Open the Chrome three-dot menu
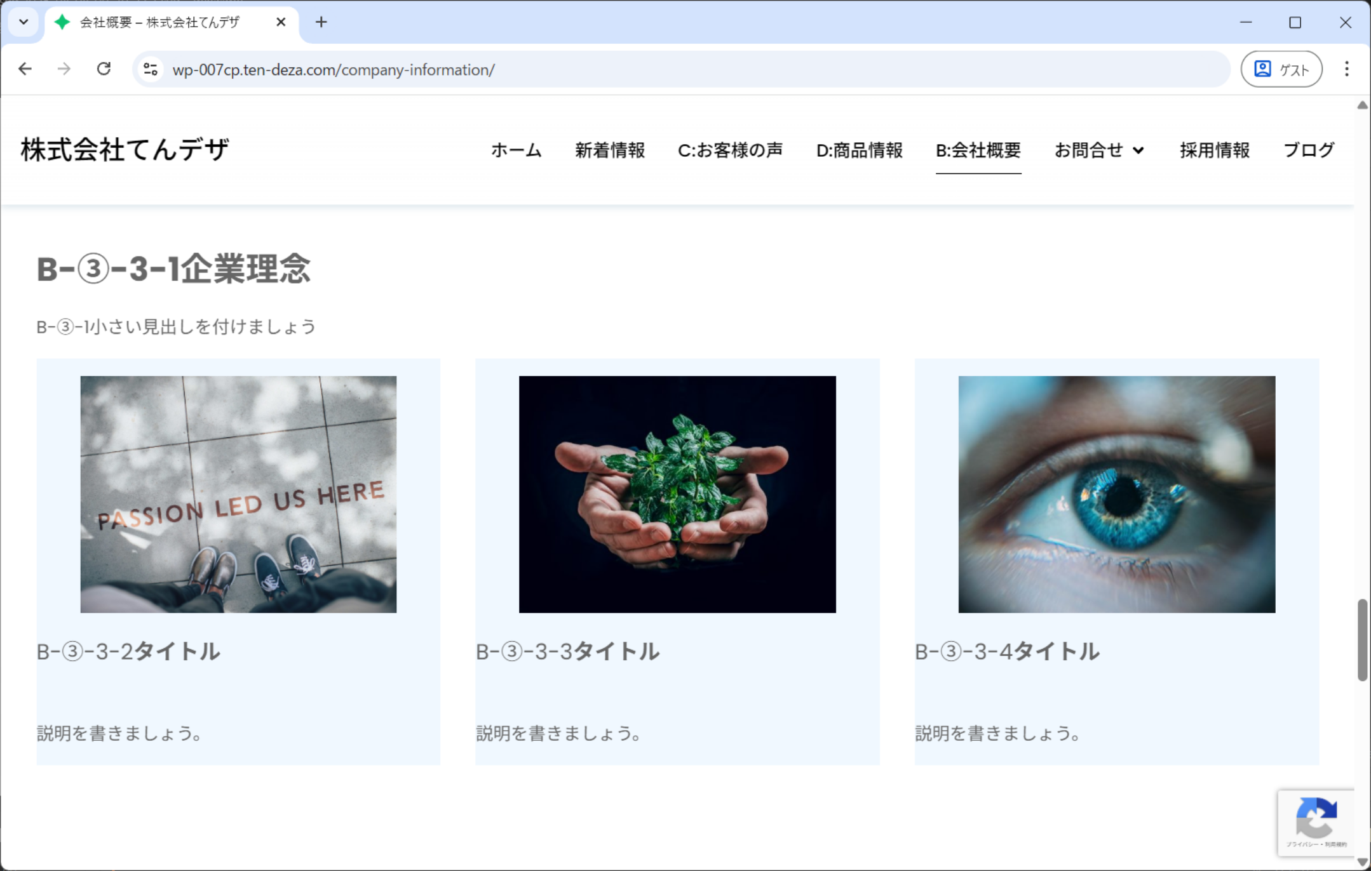Screen dimensions: 1371x871 tap(1346, 69)
